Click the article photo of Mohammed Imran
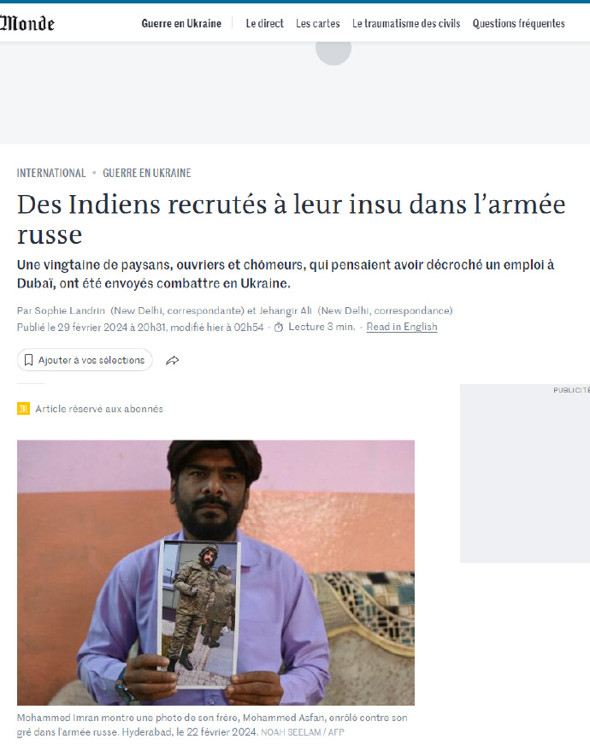 click(x=215, y=572)
